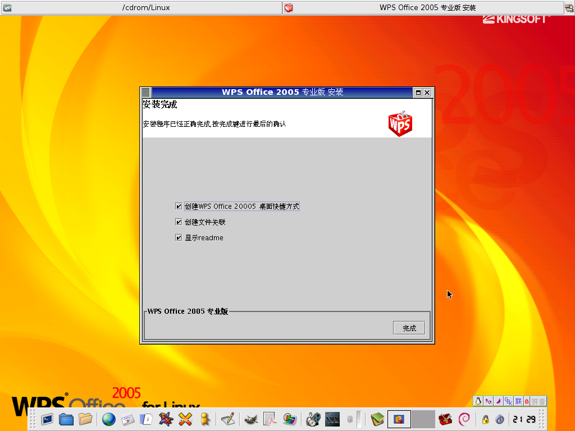Launch the music notes document icon

pyautogui.click(x=147, y=419)
